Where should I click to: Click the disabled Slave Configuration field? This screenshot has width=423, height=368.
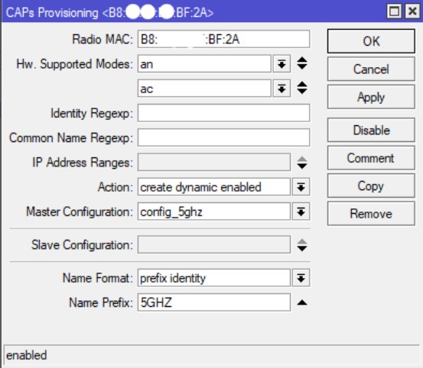(x=214, y=245)
